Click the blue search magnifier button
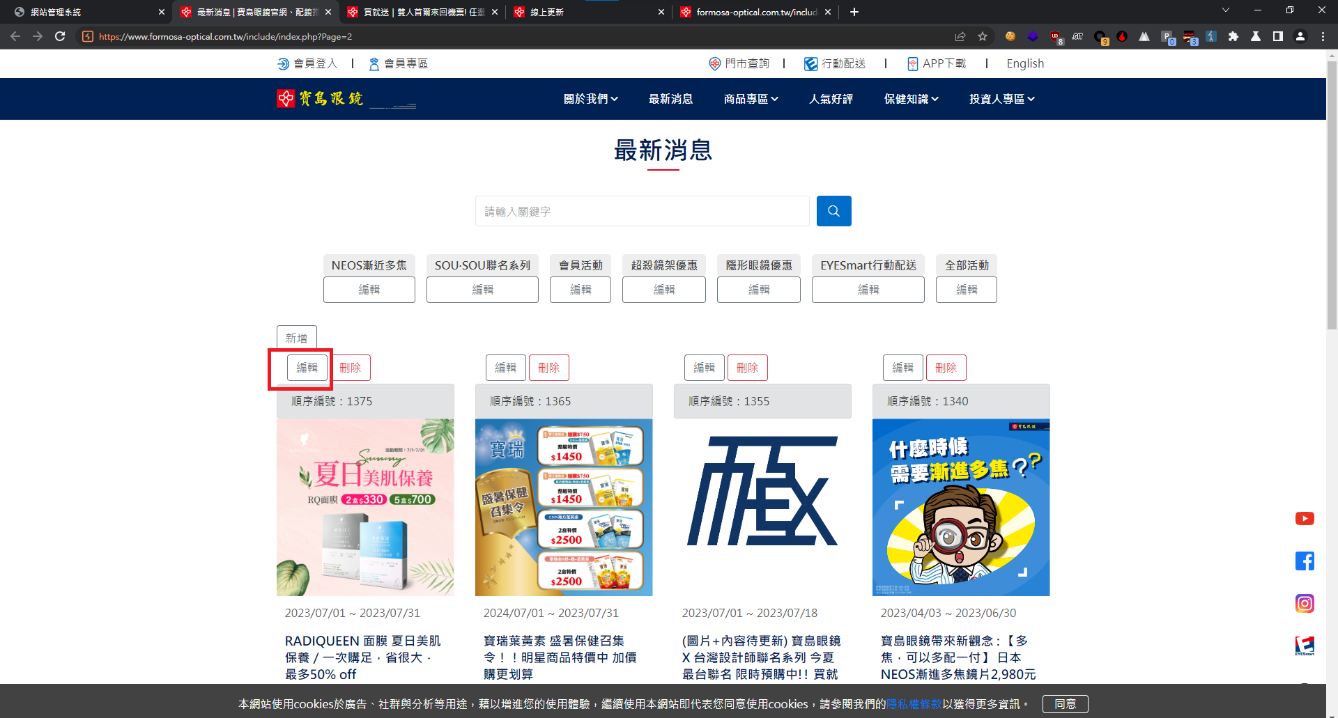This screenshot has width=1338, height=718. [x=833, y=211]
